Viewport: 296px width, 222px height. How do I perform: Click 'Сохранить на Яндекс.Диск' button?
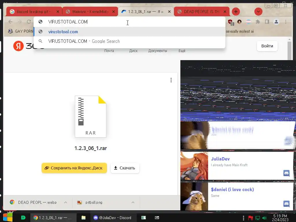pos(74,168)
